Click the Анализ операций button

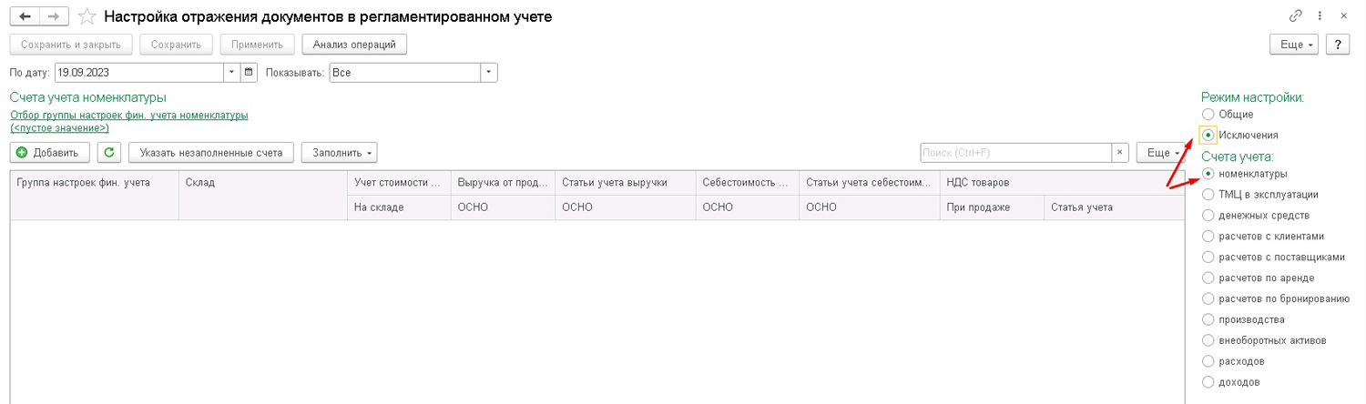click(x=354, y=45)
